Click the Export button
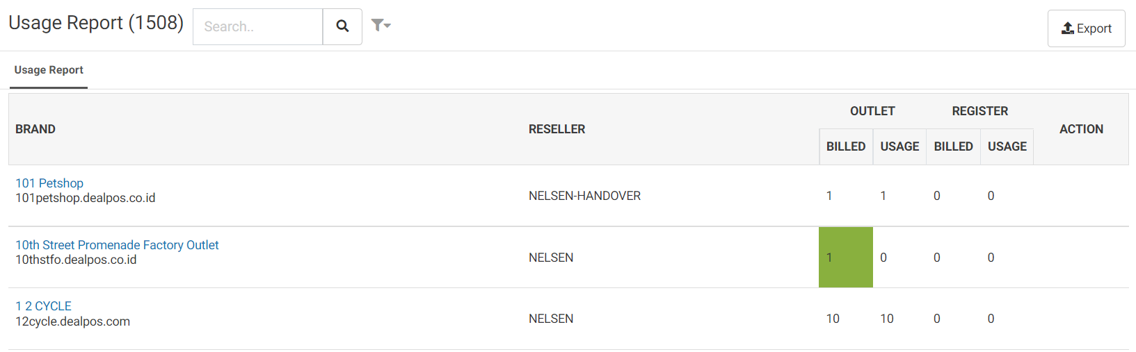 point(1086,28)
